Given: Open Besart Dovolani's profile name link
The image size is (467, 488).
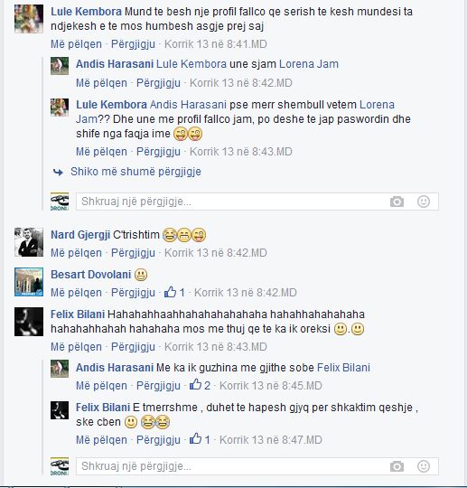Looking at the screenshot, I should 91,275.
